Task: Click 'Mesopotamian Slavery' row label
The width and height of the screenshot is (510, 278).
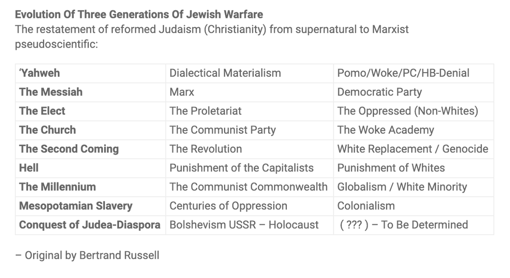Action: [76, 206]
